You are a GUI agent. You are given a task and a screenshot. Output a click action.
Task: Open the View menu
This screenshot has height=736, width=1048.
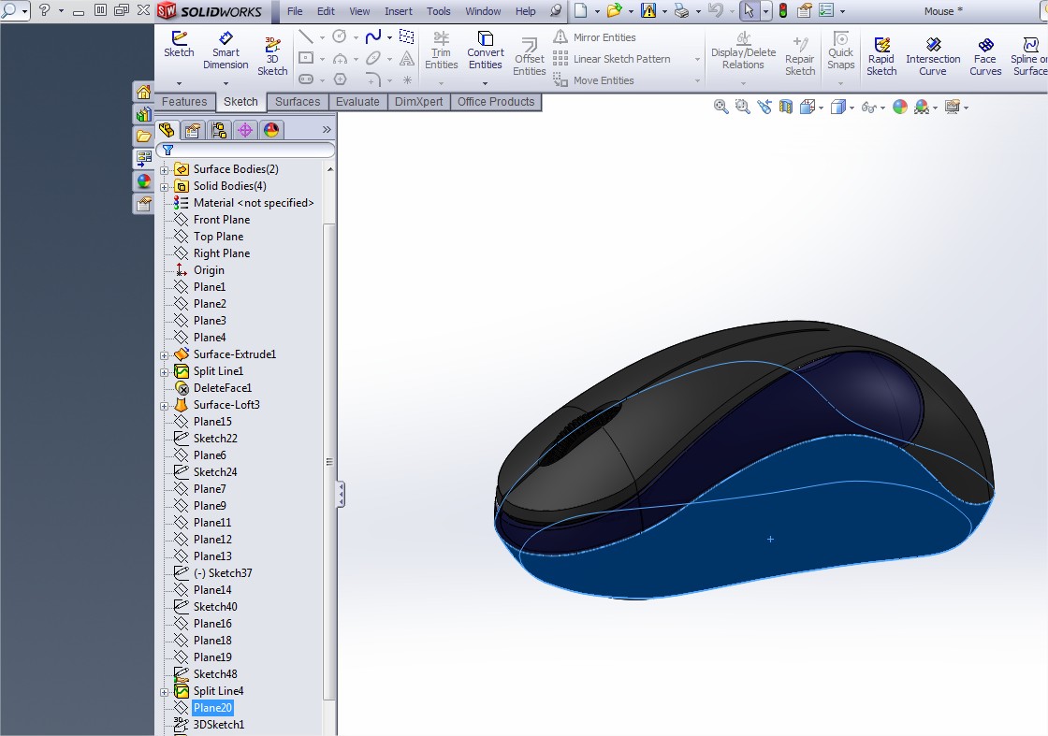359,11
